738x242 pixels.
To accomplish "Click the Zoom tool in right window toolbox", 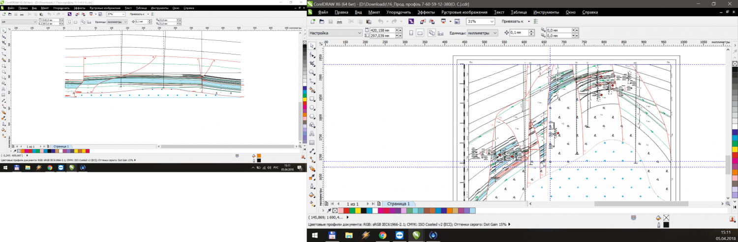I will [312, 72].
